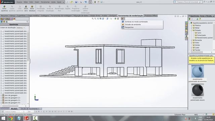Screen dimensions: 215x121
Task: Expand the Metal appearance folder
Action: 191,28
